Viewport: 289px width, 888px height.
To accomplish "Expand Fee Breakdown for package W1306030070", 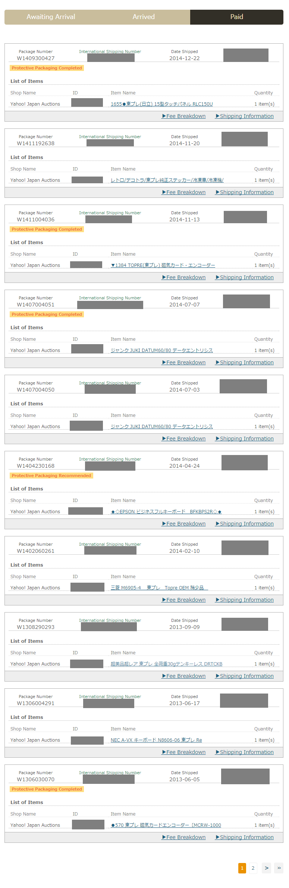I will click(x=184, y=837).
